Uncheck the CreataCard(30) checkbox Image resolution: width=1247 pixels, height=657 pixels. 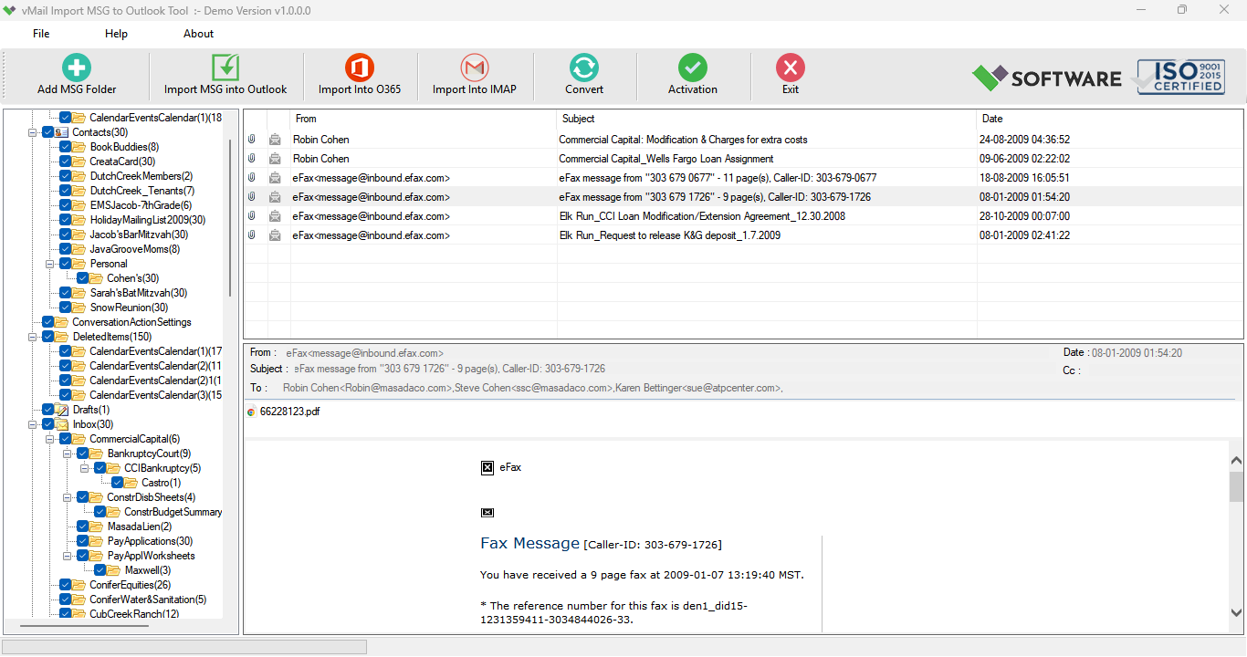click(66, 162)
